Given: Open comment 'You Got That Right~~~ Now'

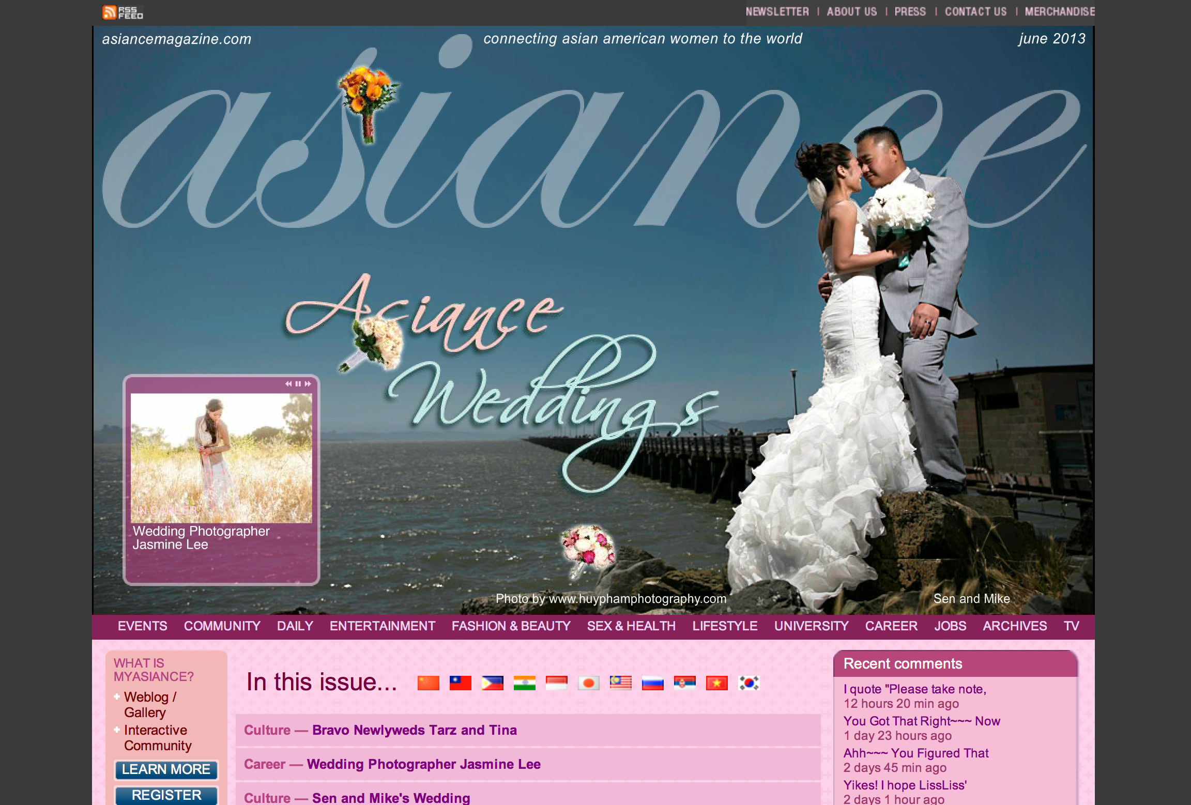Looking at the screenshot, I should [x=922, y=721].
